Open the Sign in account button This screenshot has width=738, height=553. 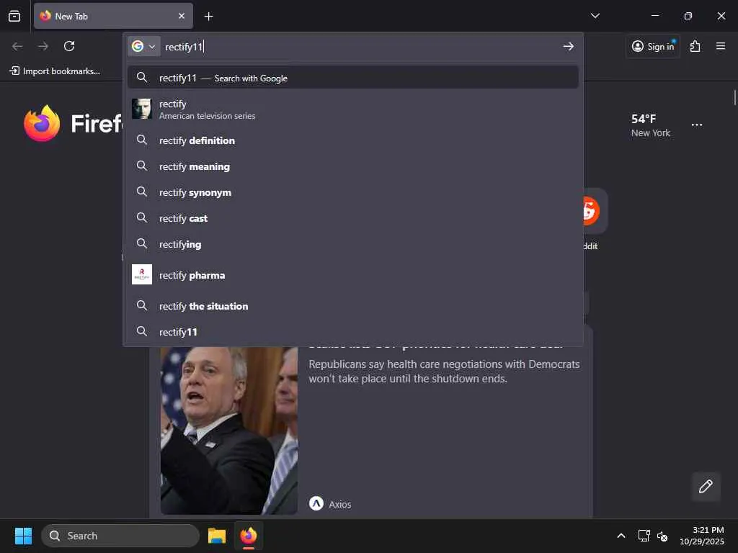pos(653,46)
